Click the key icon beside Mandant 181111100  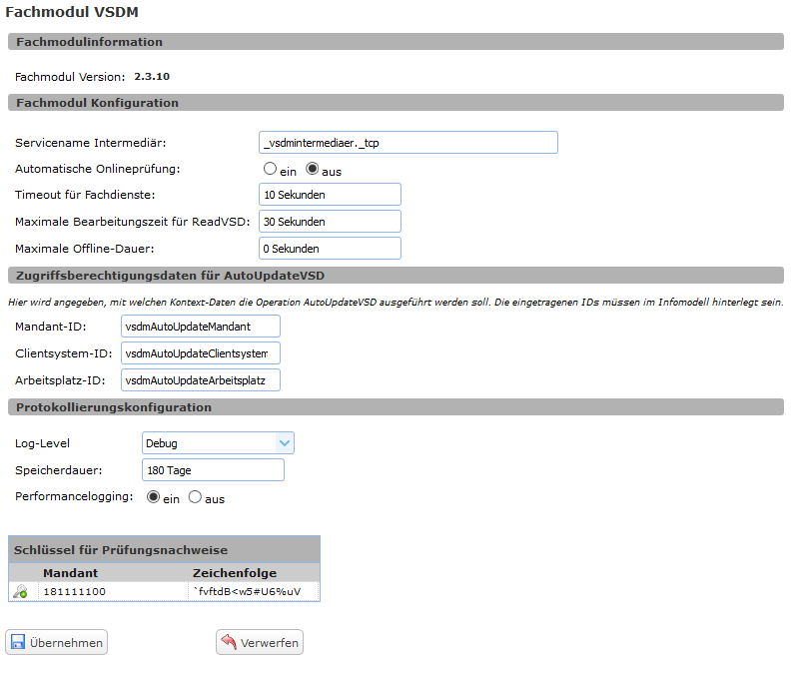20,592
